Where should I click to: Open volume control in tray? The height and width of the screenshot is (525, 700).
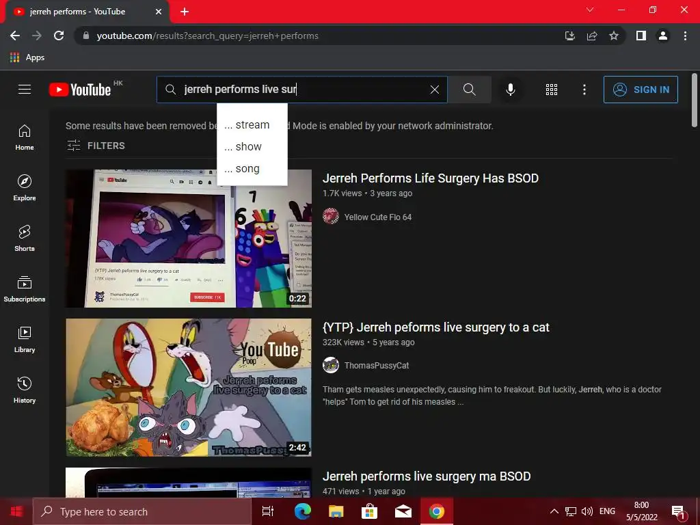587,511
